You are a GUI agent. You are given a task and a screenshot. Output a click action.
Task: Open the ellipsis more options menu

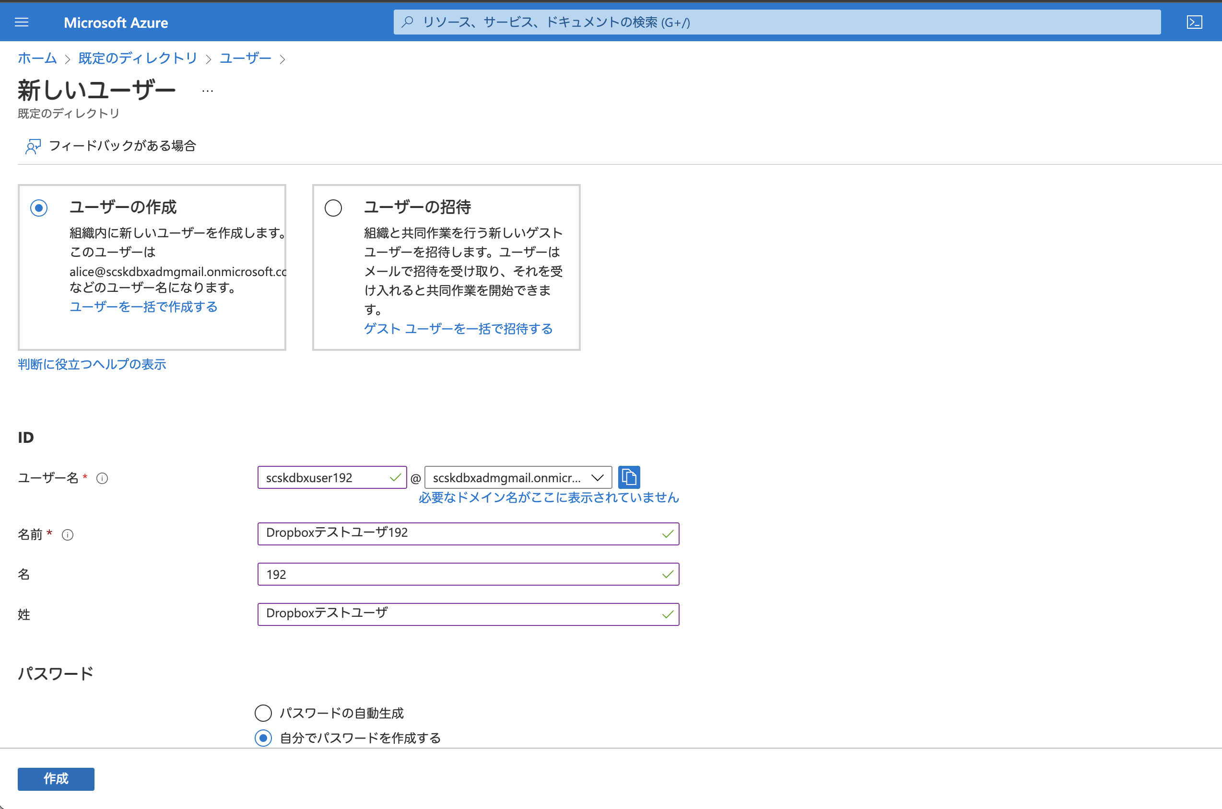click(208, 91)
